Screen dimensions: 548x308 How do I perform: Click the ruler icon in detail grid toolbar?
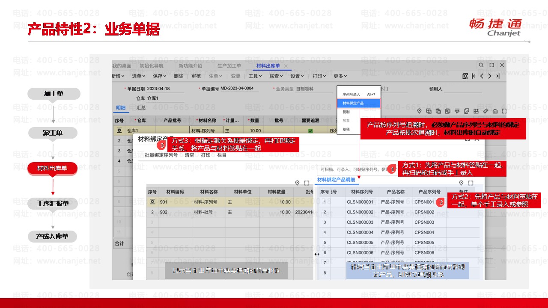point(486,111)
